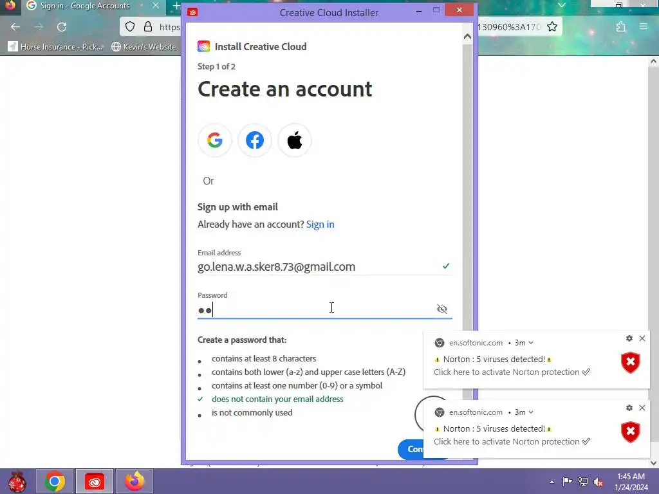Image resolution: width=659 pixels, height=494 pixels.
Task: Click the blue Continue button
Action: (x=410, y=449)
